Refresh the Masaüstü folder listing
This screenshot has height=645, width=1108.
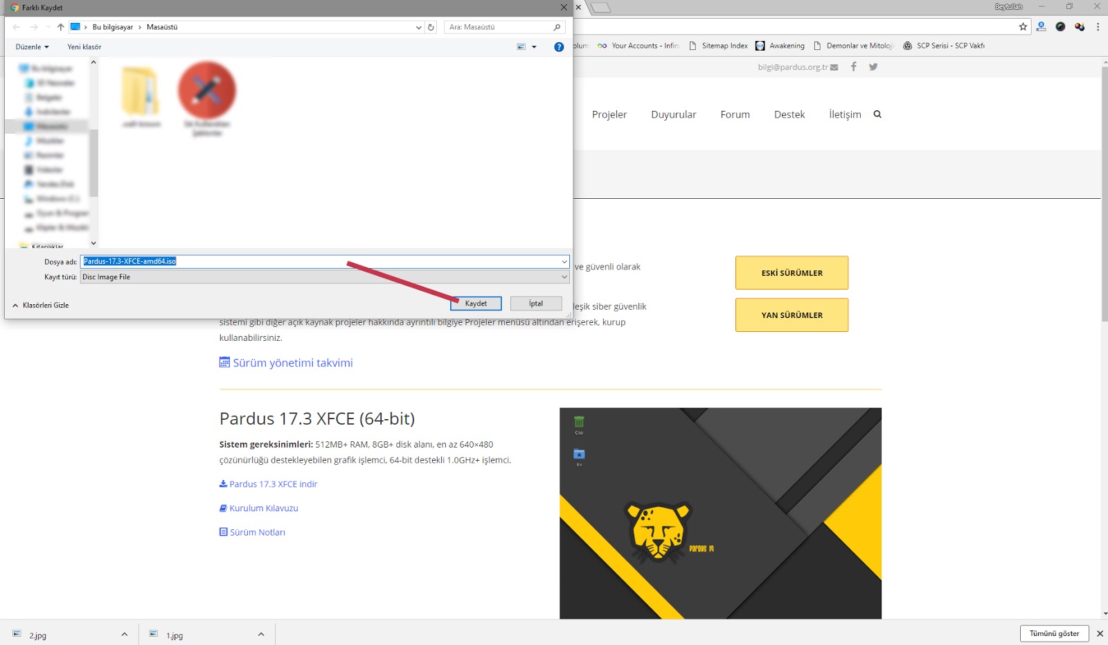point(431,27)
